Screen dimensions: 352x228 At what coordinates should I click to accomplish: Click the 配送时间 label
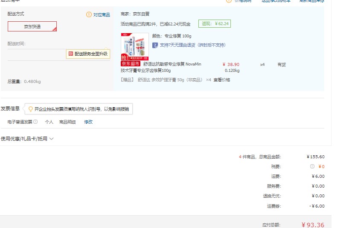[x=17, y=44]
